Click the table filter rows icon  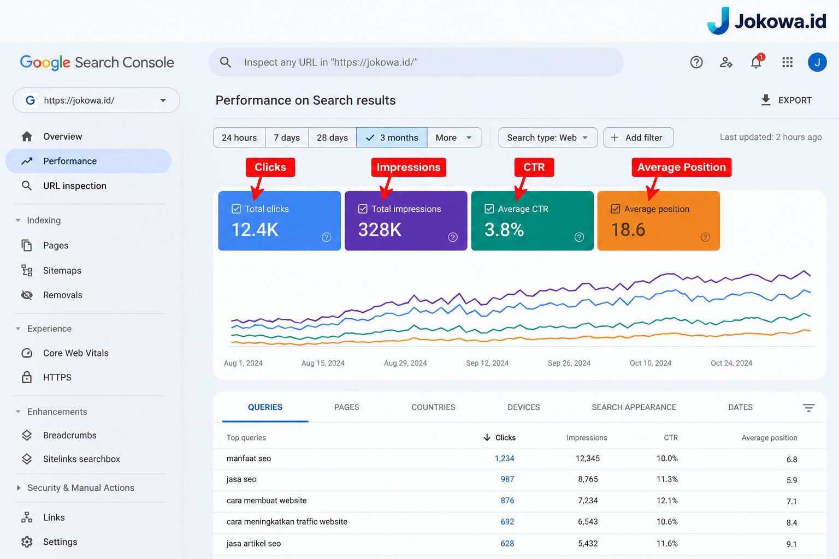tap(809, 408)
